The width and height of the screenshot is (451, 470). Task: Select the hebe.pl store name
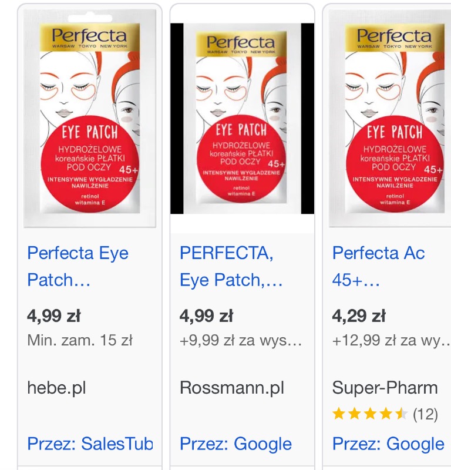point(57,388)
